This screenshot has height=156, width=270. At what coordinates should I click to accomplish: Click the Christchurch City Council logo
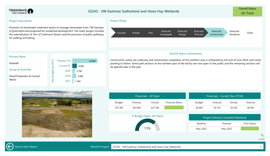pos(21,11)
